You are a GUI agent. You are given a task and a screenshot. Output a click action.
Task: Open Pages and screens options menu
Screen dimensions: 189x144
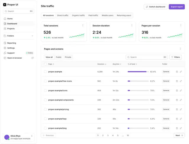click(x=180, y=49)
